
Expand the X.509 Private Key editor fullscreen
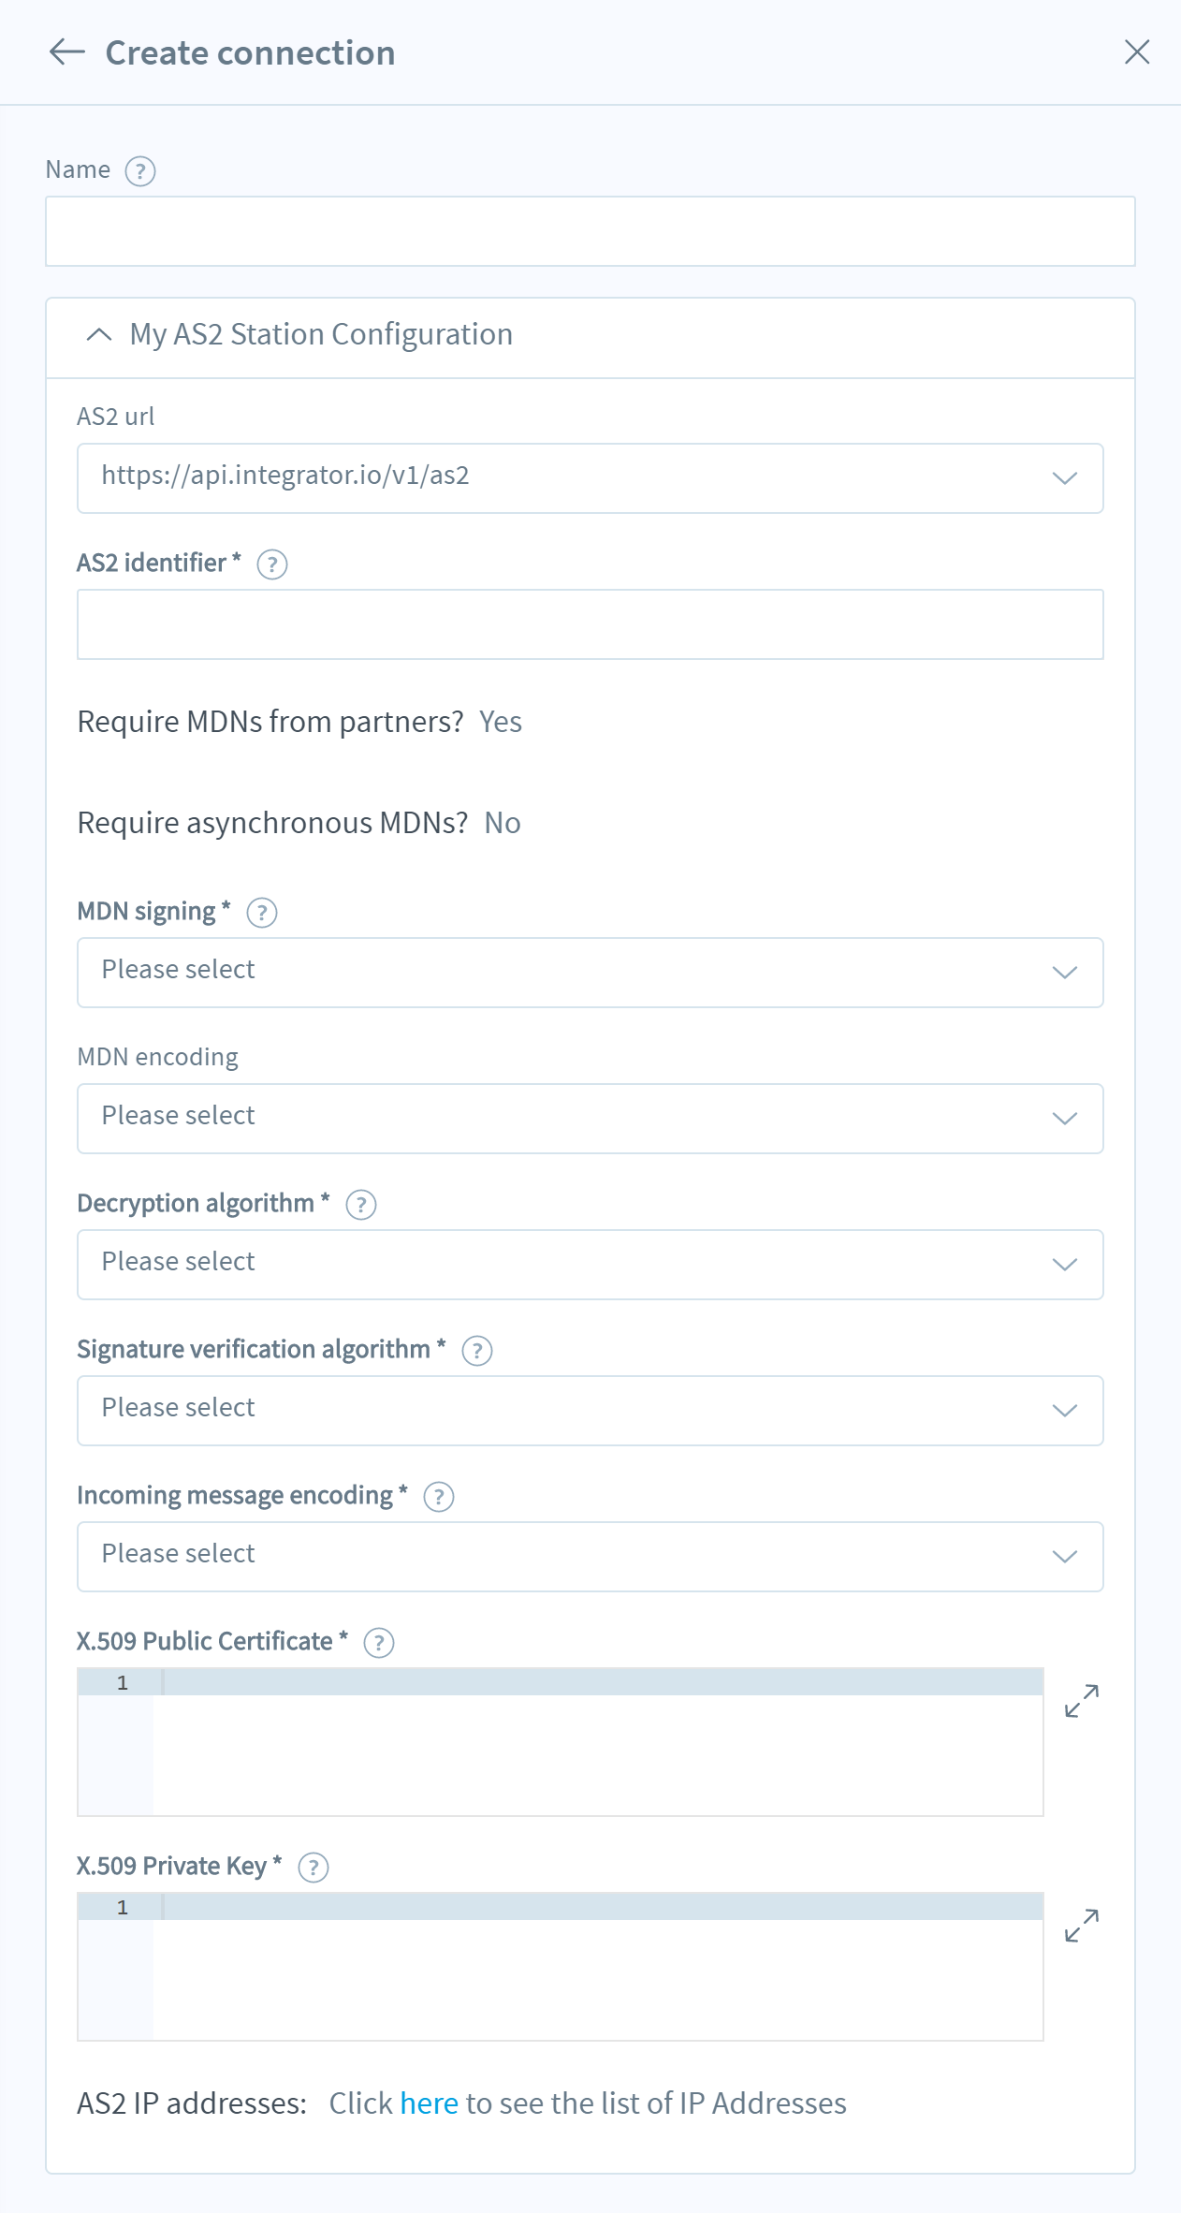click(x=1082, y=1926)
